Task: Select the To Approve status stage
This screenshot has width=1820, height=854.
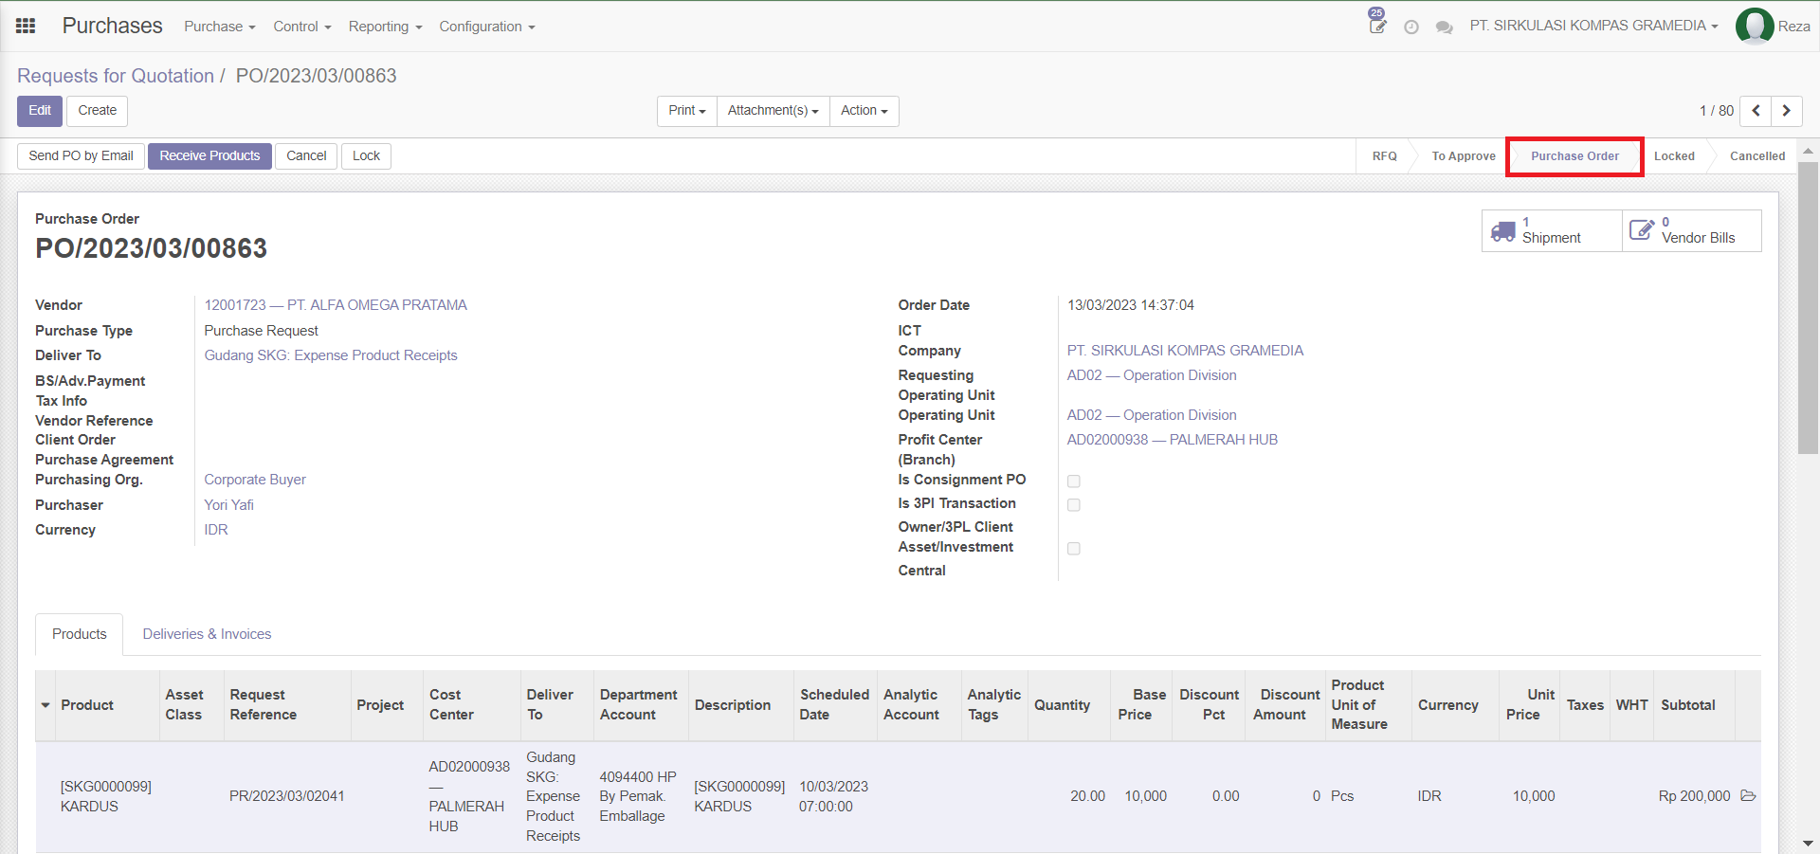Action: click(x=1464, y=156)
